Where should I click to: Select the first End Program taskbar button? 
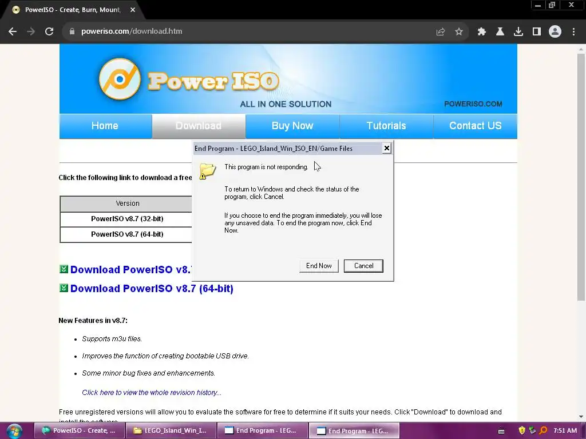click(263, 431)
